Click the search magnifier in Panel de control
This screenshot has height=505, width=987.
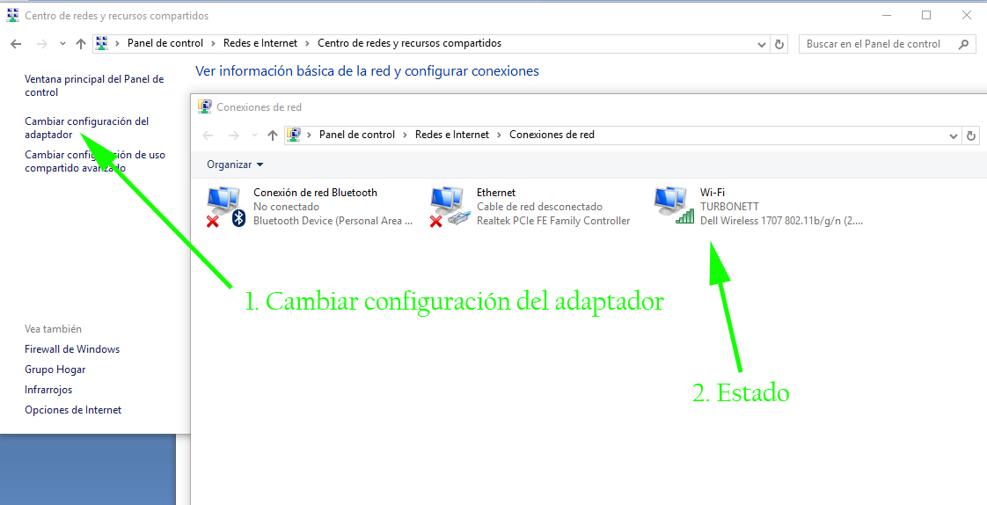(964, 44)
